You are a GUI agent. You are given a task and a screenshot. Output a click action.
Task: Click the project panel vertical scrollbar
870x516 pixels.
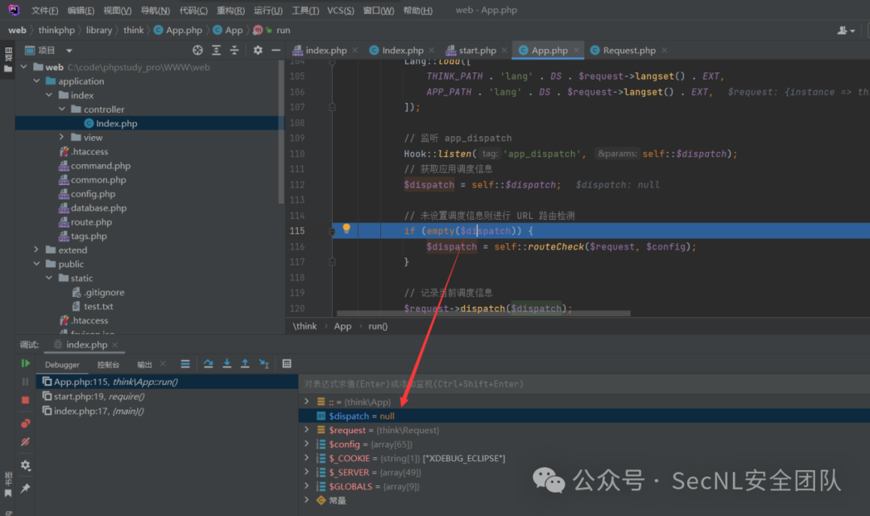(x=281, y=131)
